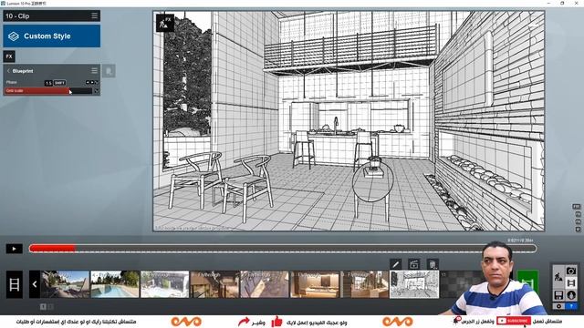Viewport: 584px width, 328px height.
Task: Select the sixth warm interior clip thumbnail
Action: tap(315, 284)
